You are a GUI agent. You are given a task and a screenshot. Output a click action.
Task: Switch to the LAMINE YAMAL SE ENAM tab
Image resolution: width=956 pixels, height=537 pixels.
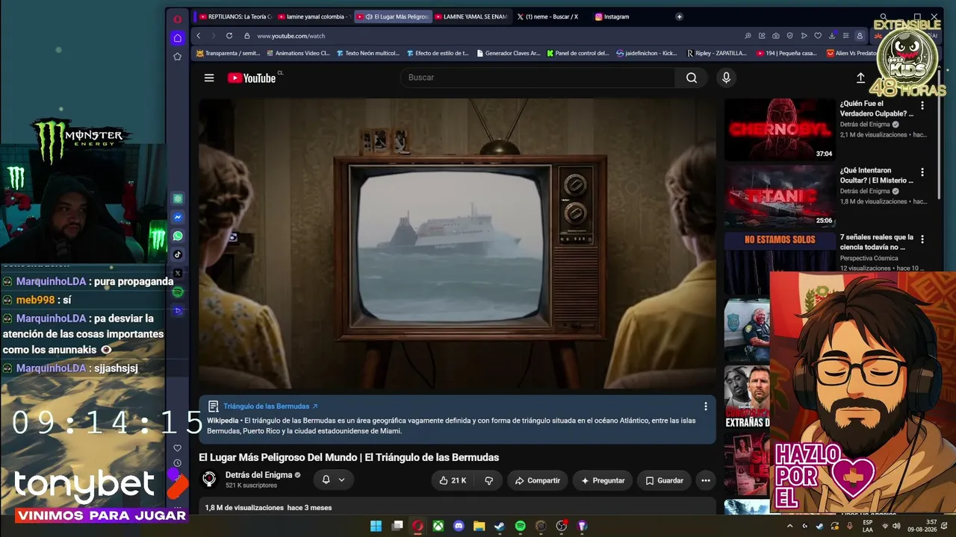471,16
